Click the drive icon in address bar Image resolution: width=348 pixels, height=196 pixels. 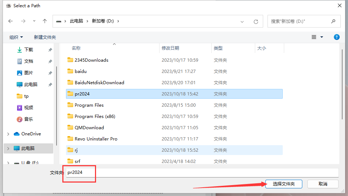click(59, 21)
